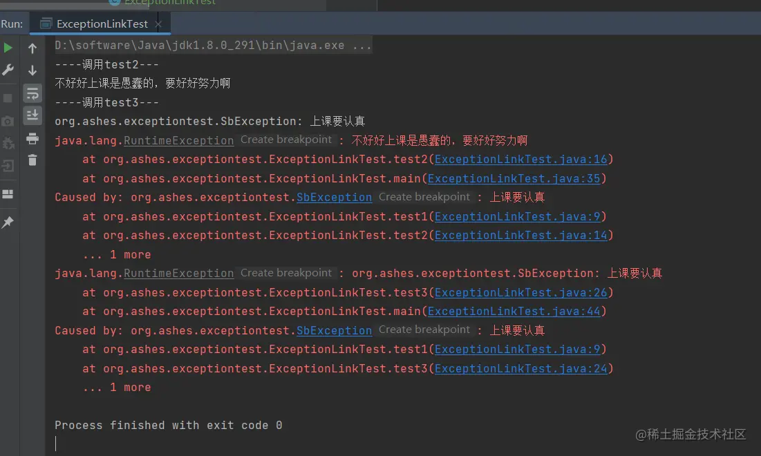Image resolution: width=761 pixels, height=456 pixels.
Task: Click Create breakpoint on Caused by line below java:35
Action: tap(424, 197)
